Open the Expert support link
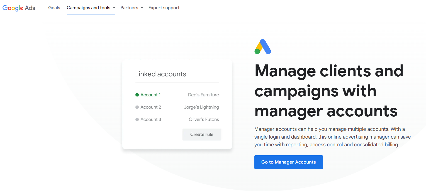 [x=164, y=8]
